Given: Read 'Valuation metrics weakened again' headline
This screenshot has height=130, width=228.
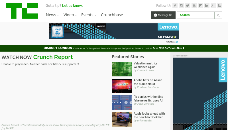Looking at the screenshot, I should [146, 65].
